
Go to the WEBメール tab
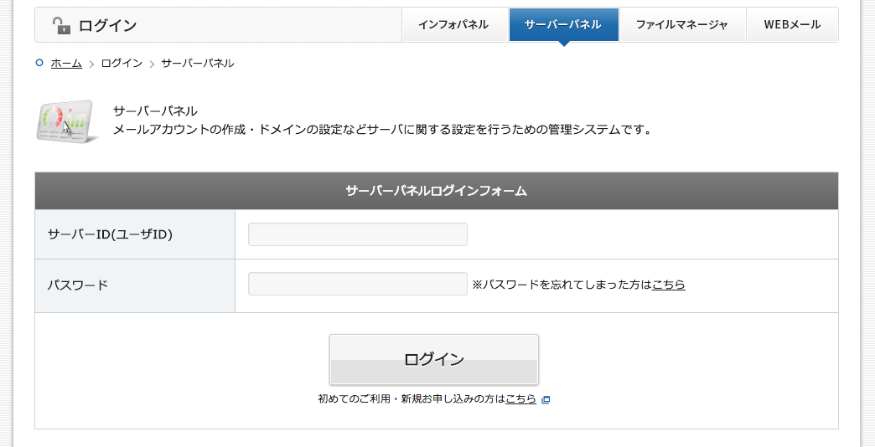pos(792,25)
